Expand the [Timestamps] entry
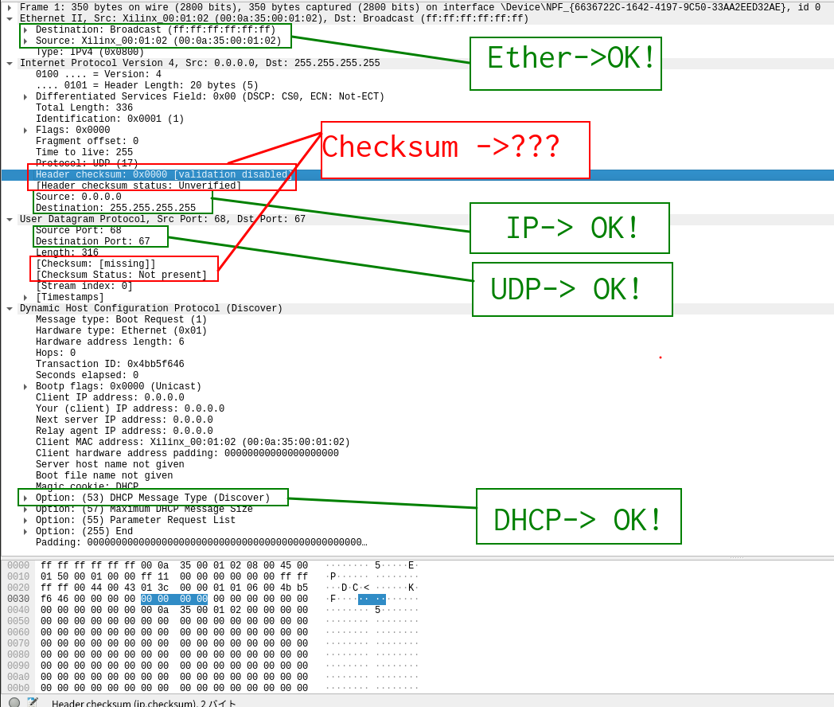The width and height of the screenshot is (834, 707). (x=25, y=297)
